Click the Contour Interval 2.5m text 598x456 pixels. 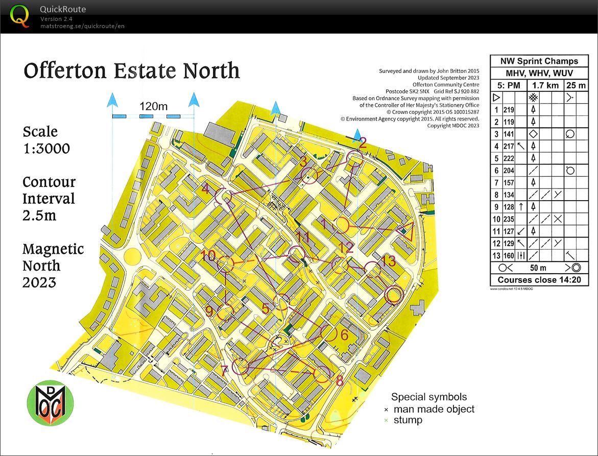coord(49,199)
